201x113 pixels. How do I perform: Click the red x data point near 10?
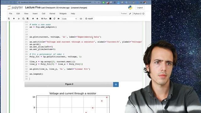[x=107, y=97]
